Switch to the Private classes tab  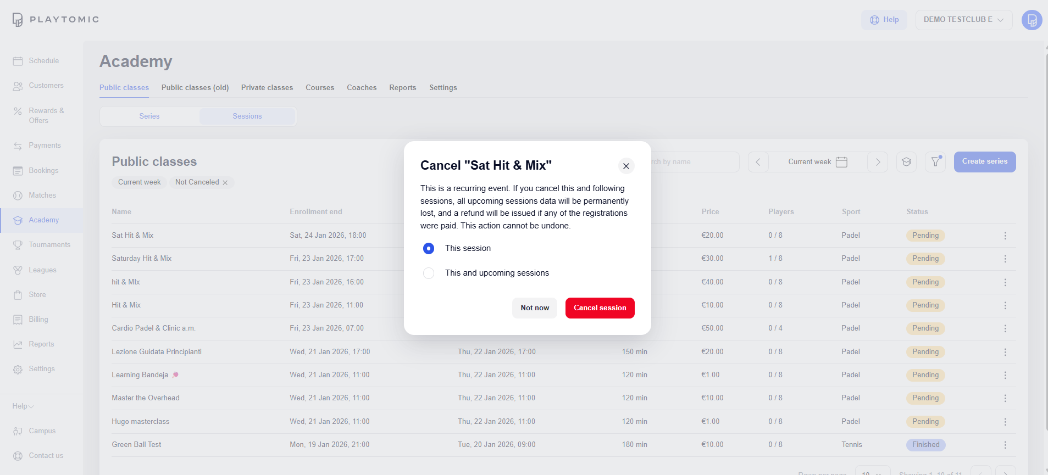tap(267, 88)
